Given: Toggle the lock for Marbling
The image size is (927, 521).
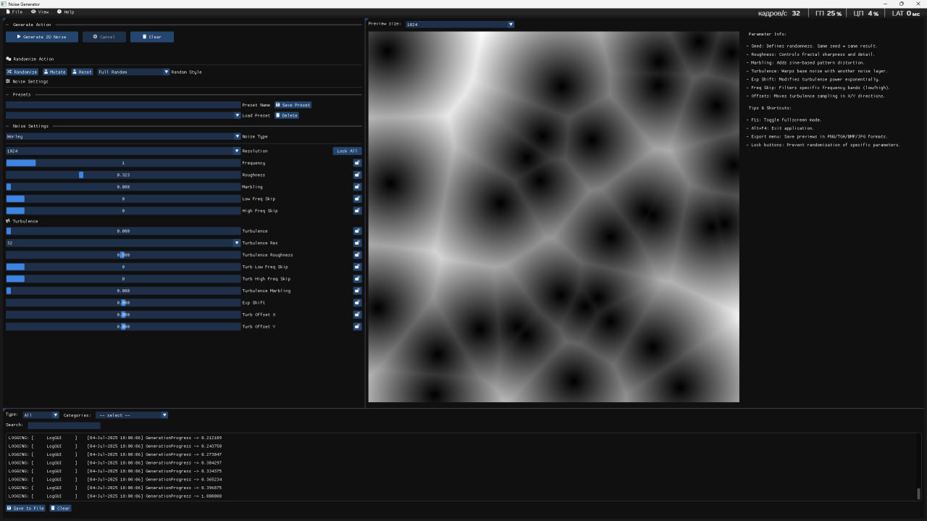Looking at the screenshot, I should [x=357, y=187].
